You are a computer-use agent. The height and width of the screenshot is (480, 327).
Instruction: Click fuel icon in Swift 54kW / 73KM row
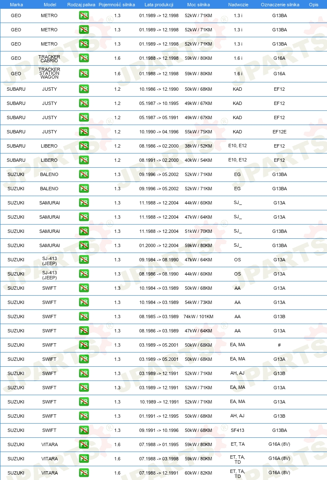coord(84,302)
